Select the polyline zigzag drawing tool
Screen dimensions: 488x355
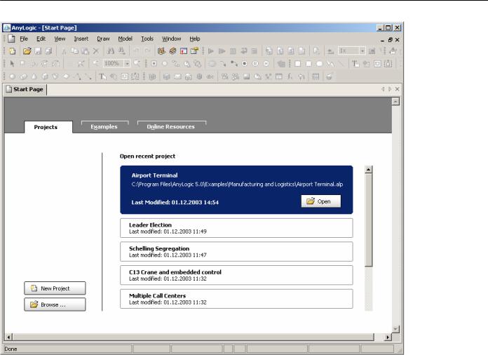point(330,64)
